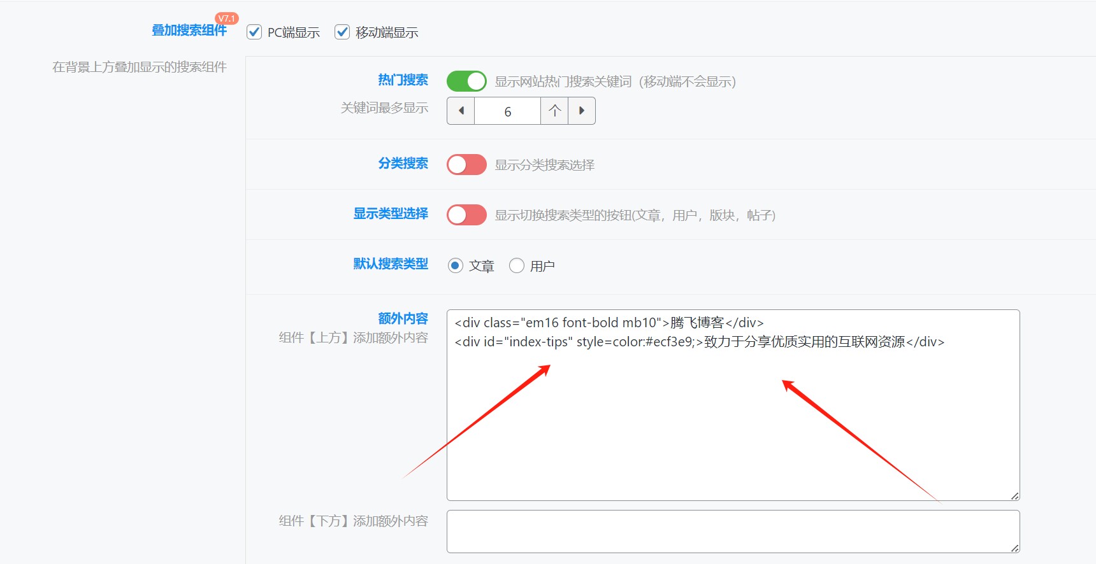Click the 叠加搜索组件 heading
1096x564 pixels.
point(189,31)
